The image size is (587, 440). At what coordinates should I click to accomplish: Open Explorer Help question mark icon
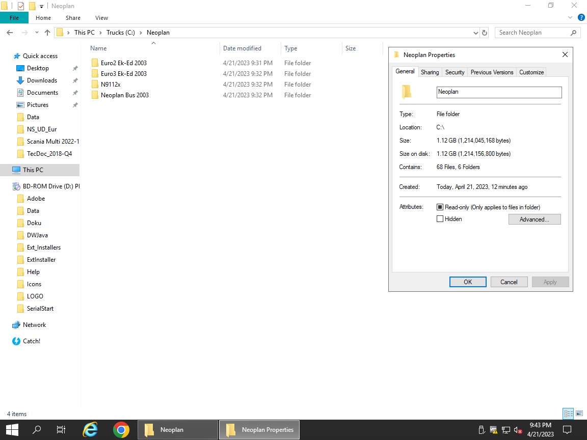coord(581,18)
